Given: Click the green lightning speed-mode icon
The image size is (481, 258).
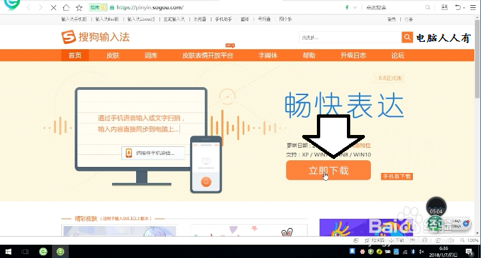Looking at the screenshot, I should pyautogui.click(x=347, y=7).
